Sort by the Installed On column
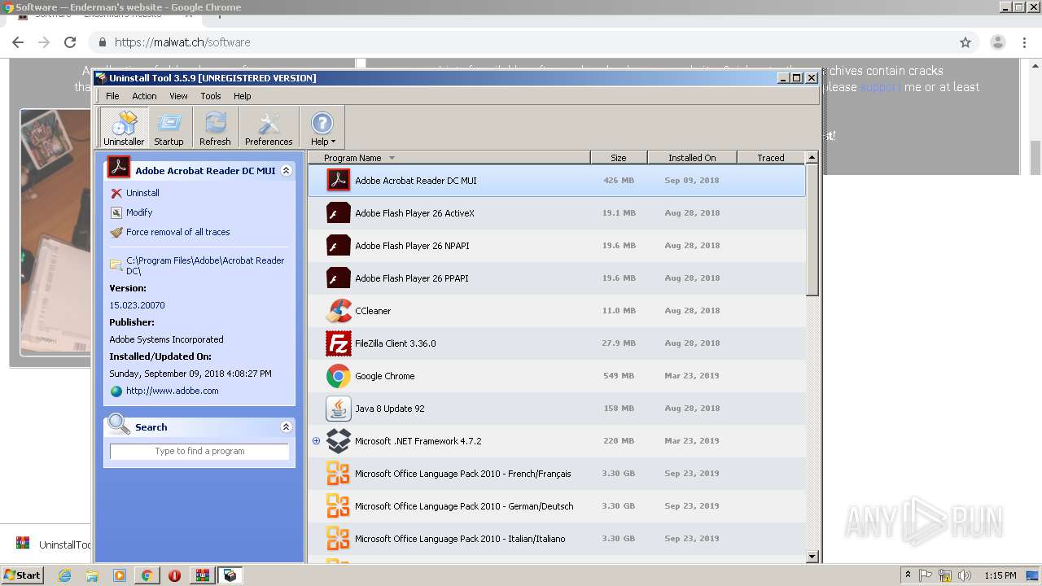The image size is (1042, 586). (692, 158)
